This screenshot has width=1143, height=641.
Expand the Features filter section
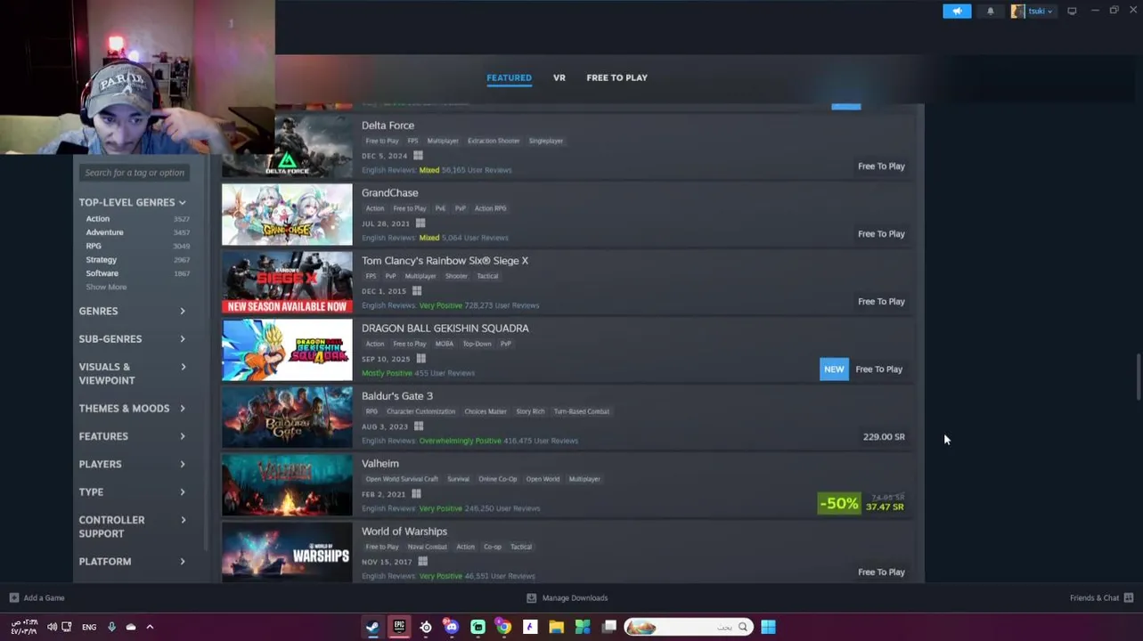[132, 436]
